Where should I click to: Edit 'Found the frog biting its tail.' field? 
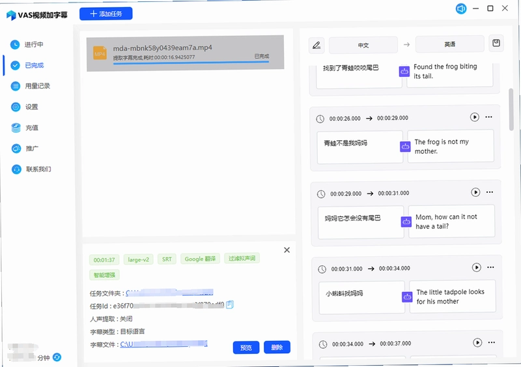pyautogui.click(x=450, y=75)
